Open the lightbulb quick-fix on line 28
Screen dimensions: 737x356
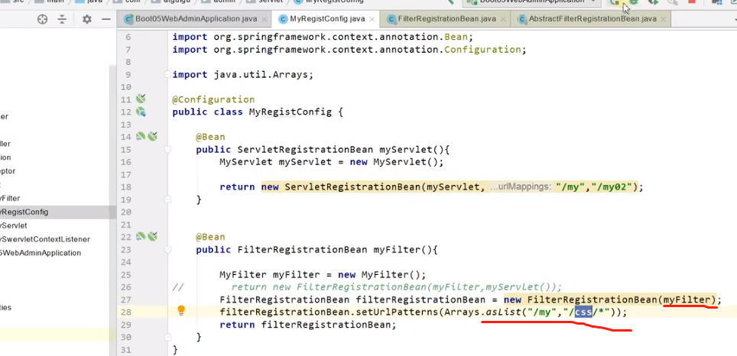click(x=181, y=310)
